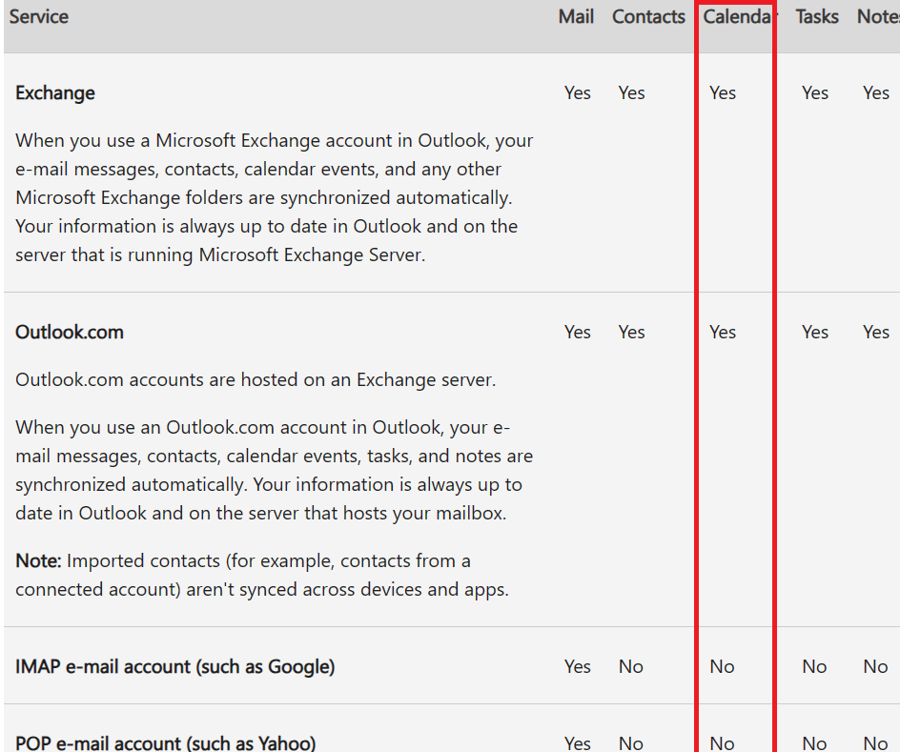The height and width of the screenshot is (752, 900).
Task: Click POP row Mail value Yes
Action: [577, 743]
